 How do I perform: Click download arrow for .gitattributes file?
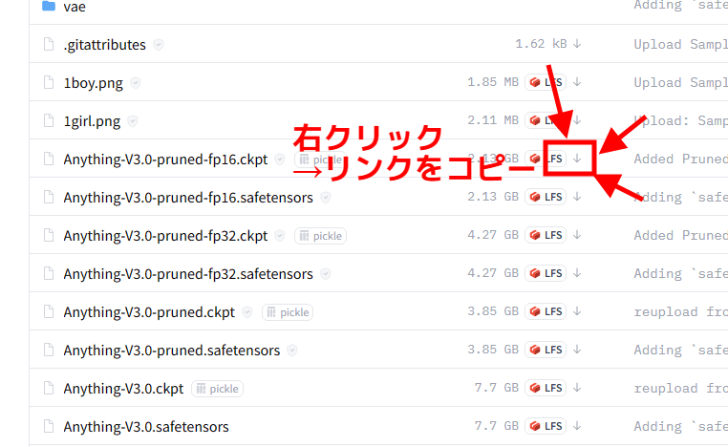pos(577,44)
